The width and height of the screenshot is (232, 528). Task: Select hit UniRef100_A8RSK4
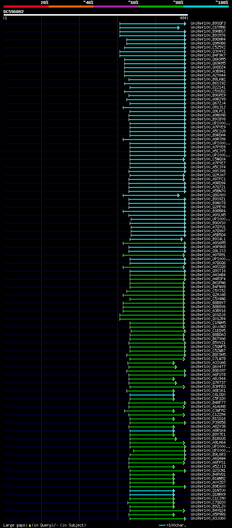(208, 431)
